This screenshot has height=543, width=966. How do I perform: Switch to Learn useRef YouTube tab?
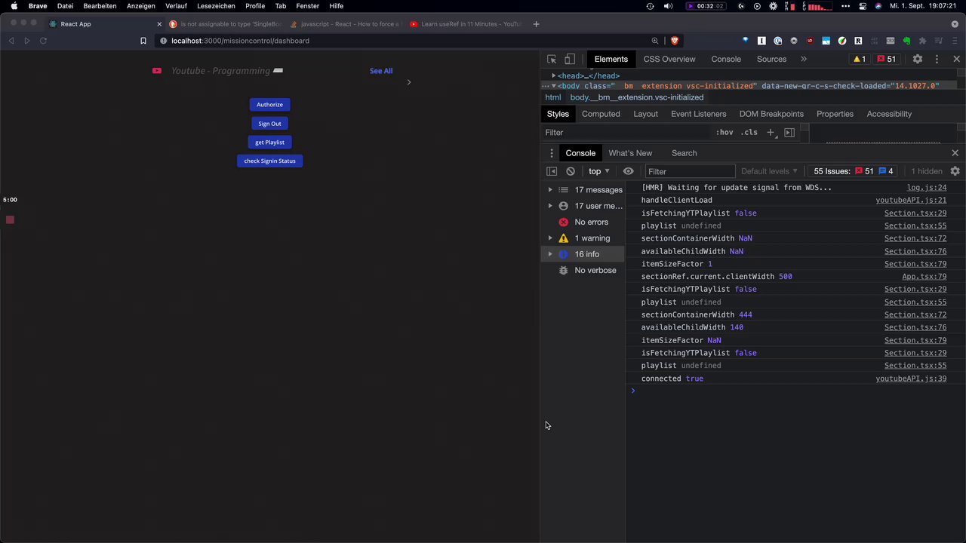[465, 24]
